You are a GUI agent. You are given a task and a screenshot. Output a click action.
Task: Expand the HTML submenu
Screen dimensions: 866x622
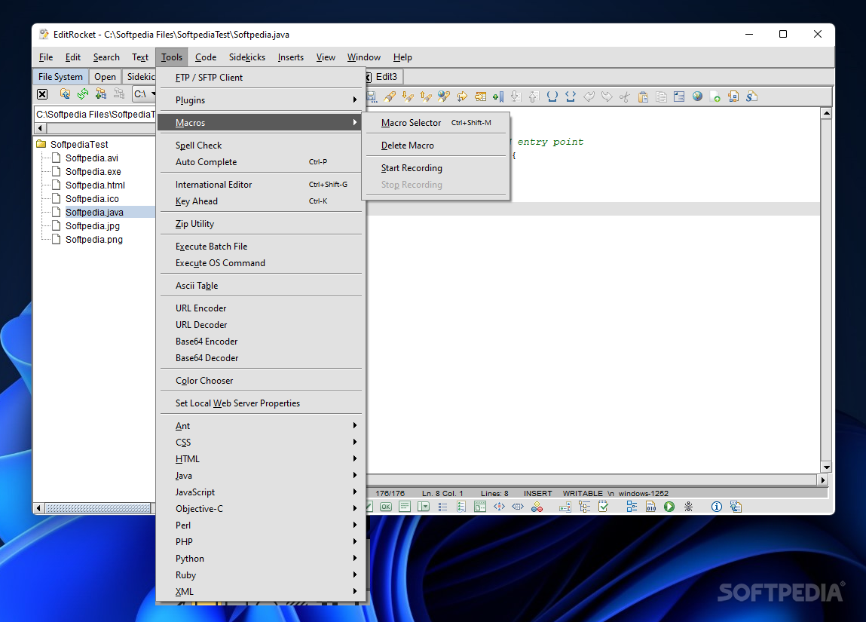[259, 459]
